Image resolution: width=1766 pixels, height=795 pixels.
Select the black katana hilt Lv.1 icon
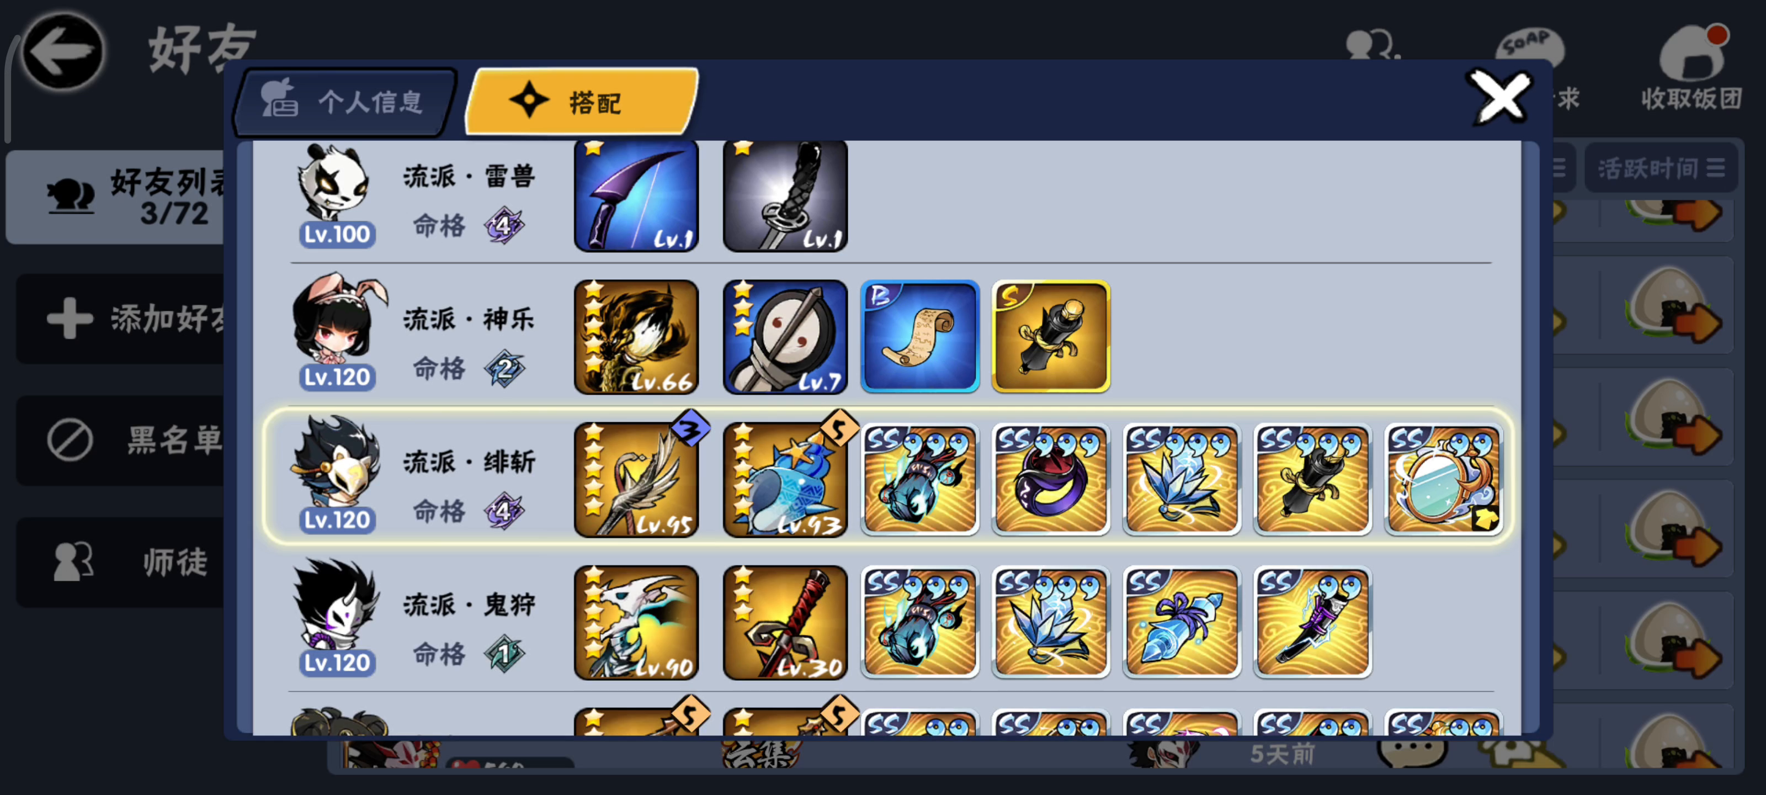(x=785, y=195)
